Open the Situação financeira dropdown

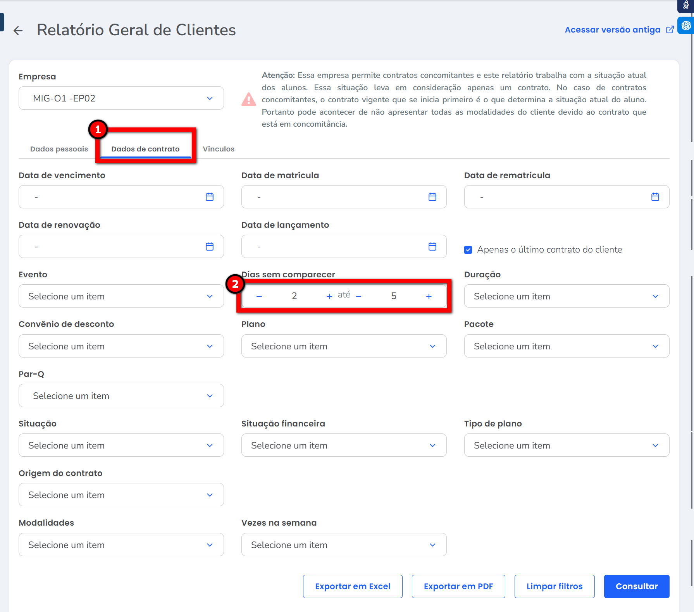click(344, 445)
